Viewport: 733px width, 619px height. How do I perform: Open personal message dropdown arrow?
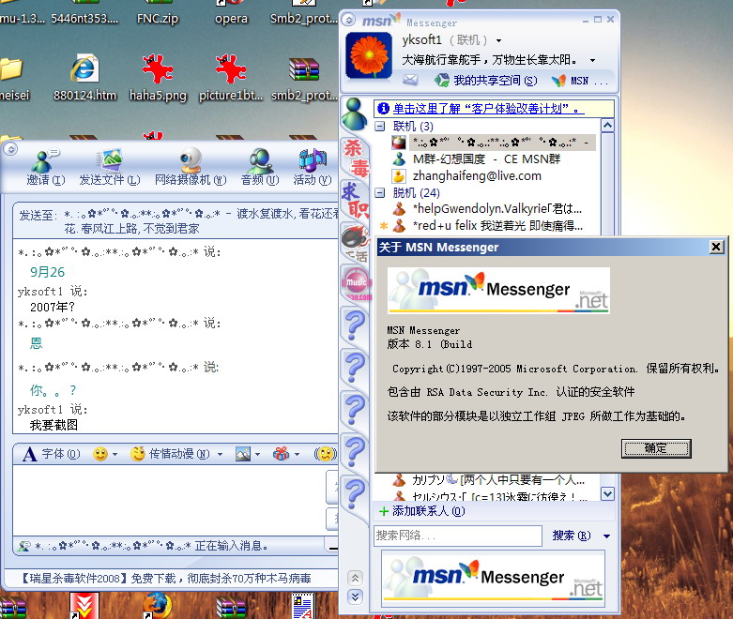click(592, 60)
